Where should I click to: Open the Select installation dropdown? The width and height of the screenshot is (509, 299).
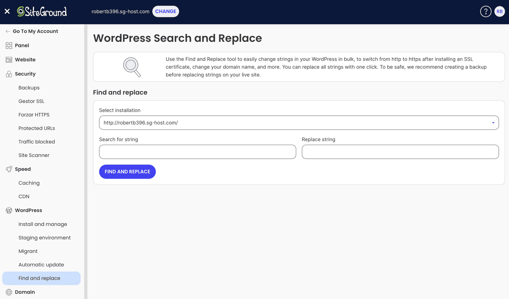[x=299, y=123]
